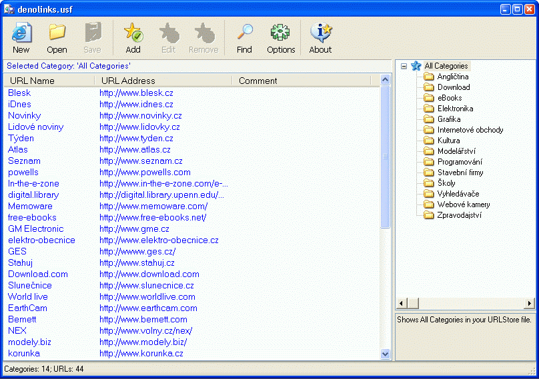This screenshot has height=379, width=539.
Task: Select the korunka entry
Action: pos(24,354)
